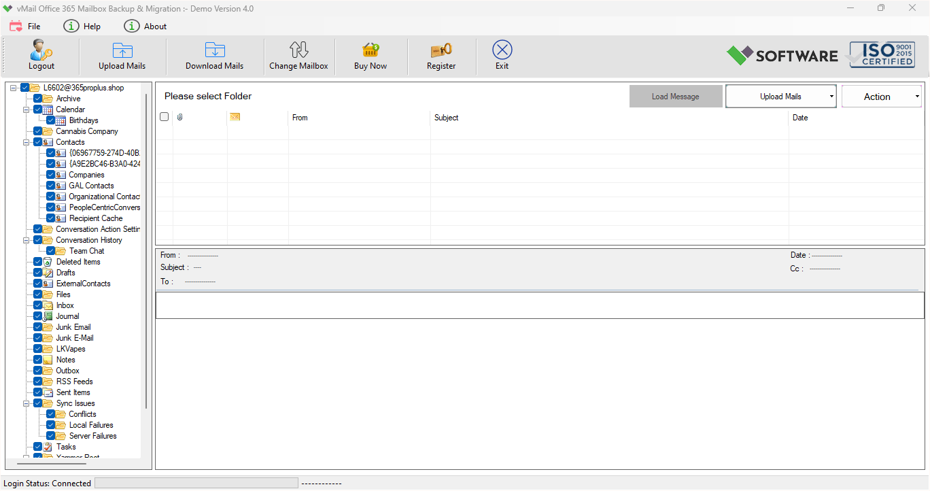Viewport: 930px width, 491px height.
Task: Toggle the Junk Email checkbox
Action: click(x=37, y=327)
